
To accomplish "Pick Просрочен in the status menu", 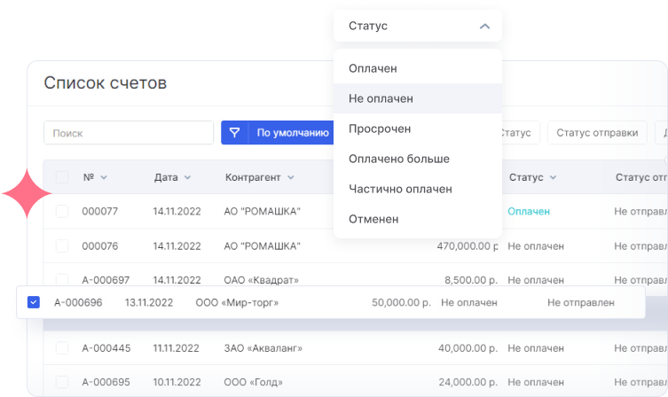I will pos(380,128).
